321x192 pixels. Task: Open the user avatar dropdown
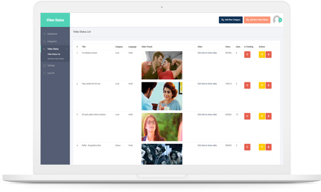click(x=278, y=20)
